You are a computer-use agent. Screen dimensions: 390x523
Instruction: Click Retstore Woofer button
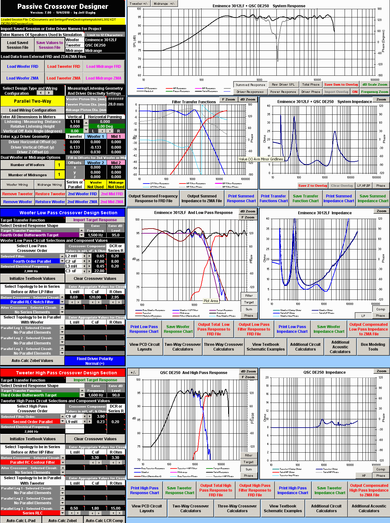click(50, 202)
